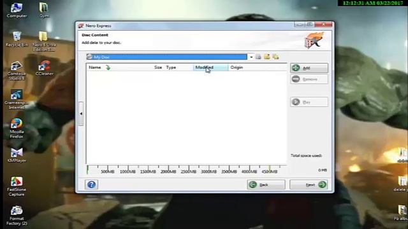
Task: Open Nero Express help question mark
Action: pyautogui.click(x=91, y=184)
